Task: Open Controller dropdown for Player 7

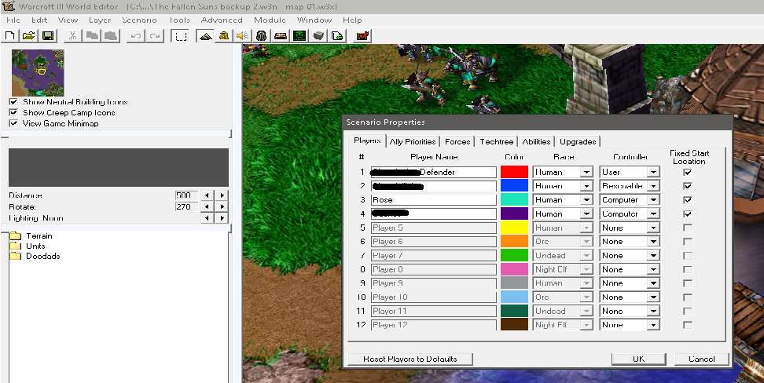Action: pos(653,256)
